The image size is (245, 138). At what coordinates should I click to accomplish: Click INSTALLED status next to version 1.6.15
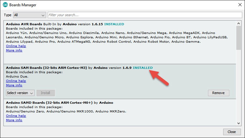tap(114, 24)
